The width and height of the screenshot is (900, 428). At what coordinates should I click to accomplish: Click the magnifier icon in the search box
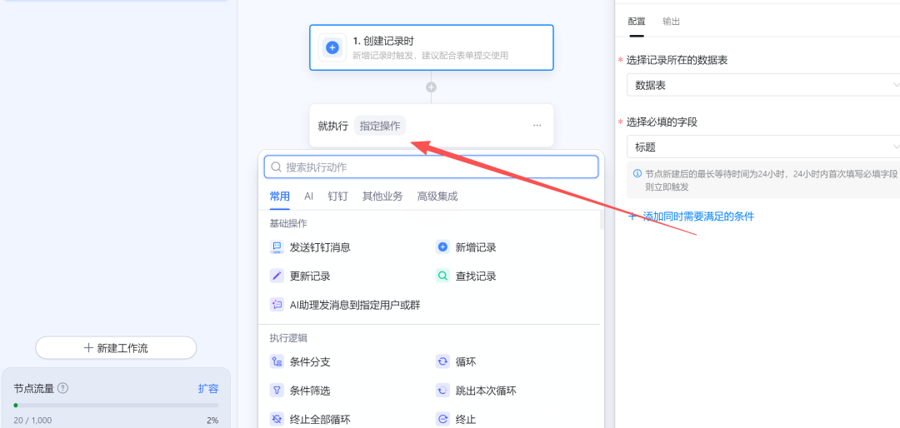click(276, 167)
